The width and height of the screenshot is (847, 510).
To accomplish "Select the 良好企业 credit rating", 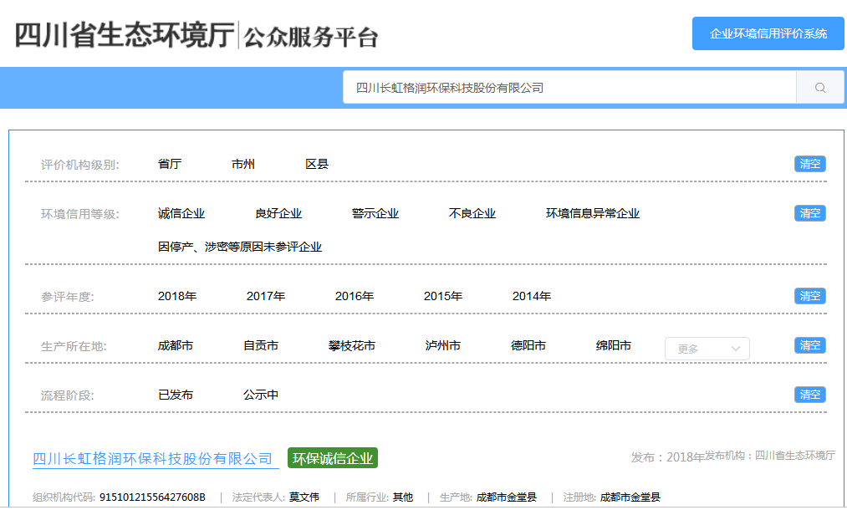I will 280,213.
